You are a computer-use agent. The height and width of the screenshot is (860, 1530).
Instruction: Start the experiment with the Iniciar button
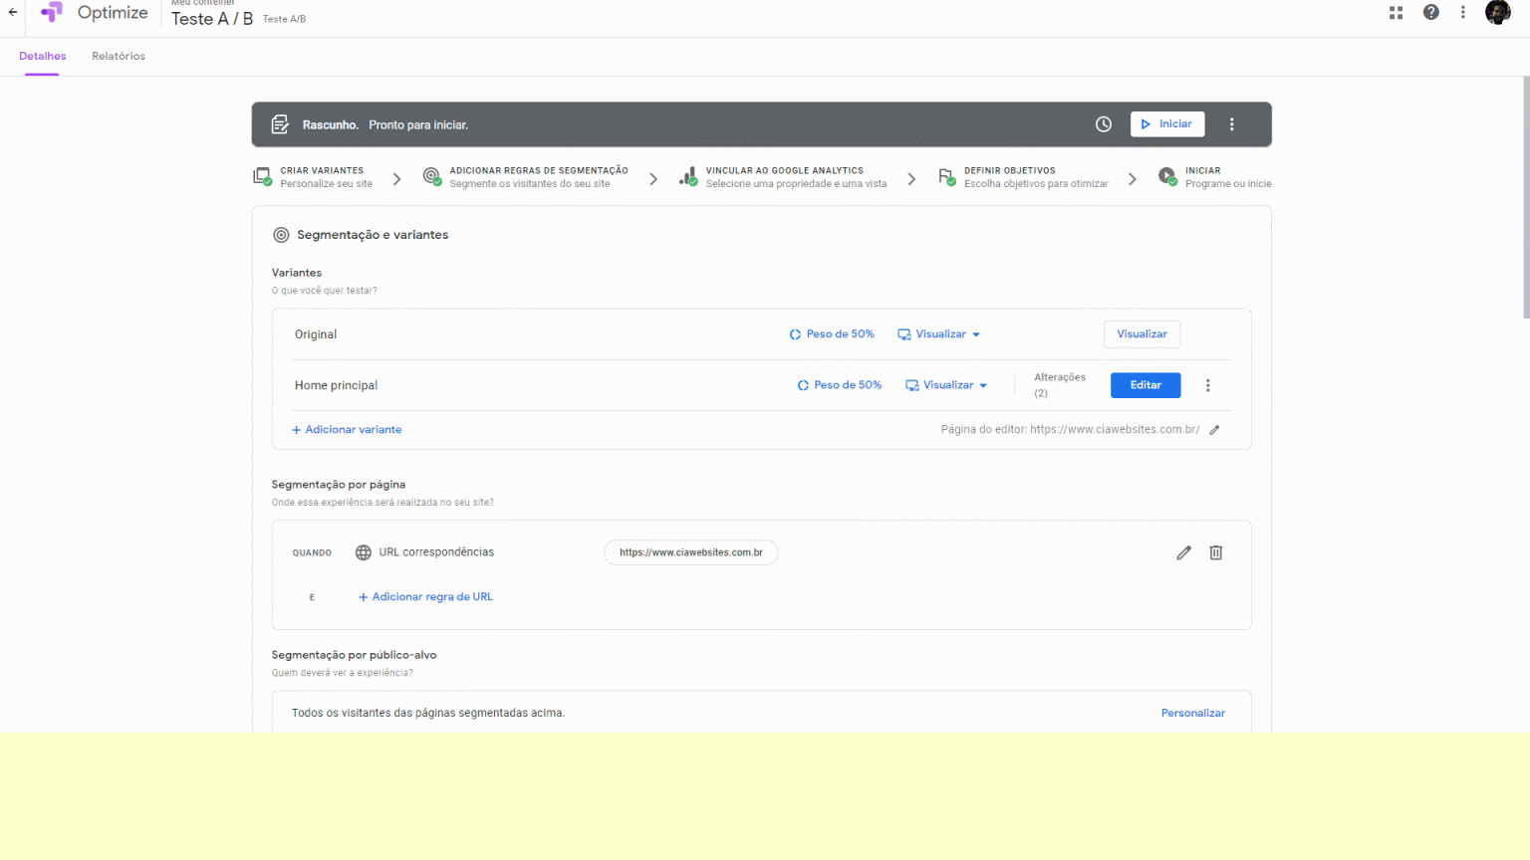tap(1166, 123)
